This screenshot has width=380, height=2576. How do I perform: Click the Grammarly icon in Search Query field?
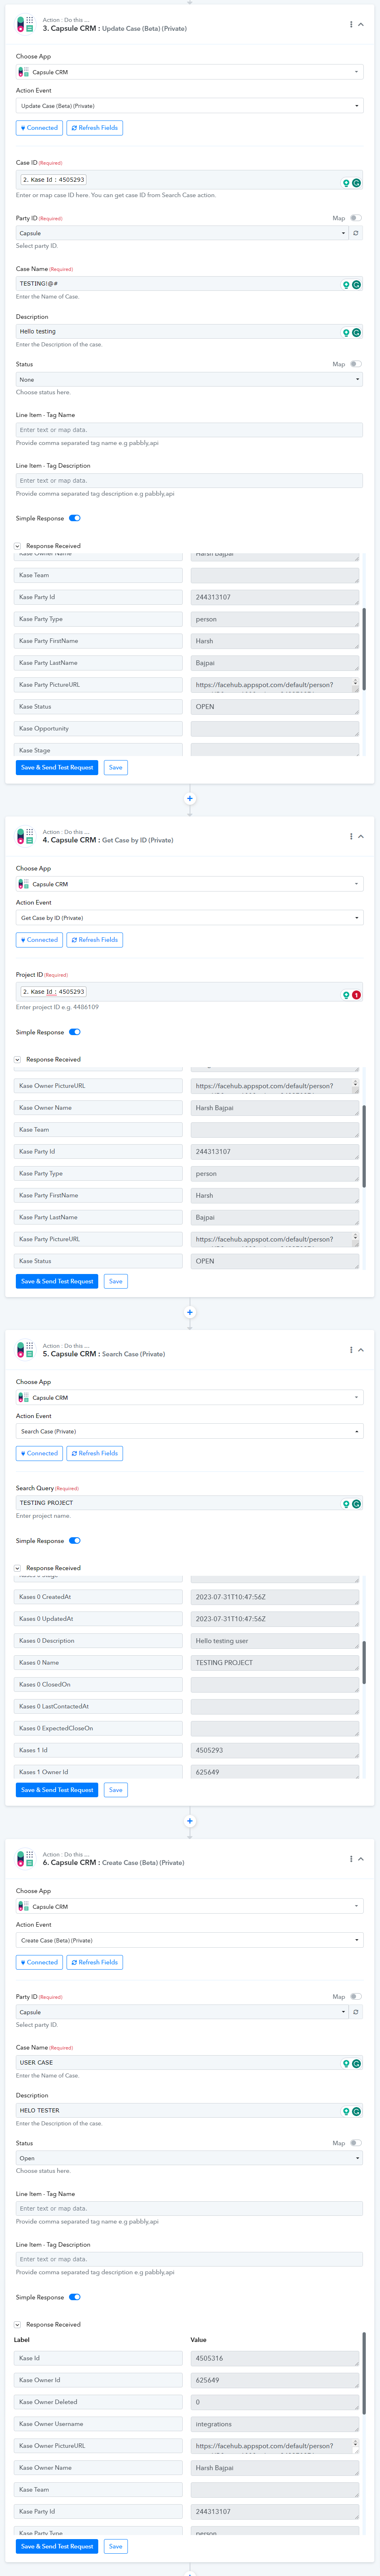coord(357,1504)
